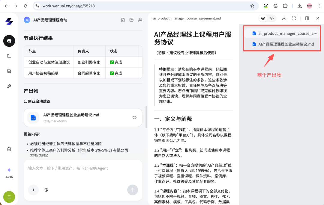The width and height of the screenshot is (324, 205).
Task: Go back to the previous browser page
Action: click(6, 6)
